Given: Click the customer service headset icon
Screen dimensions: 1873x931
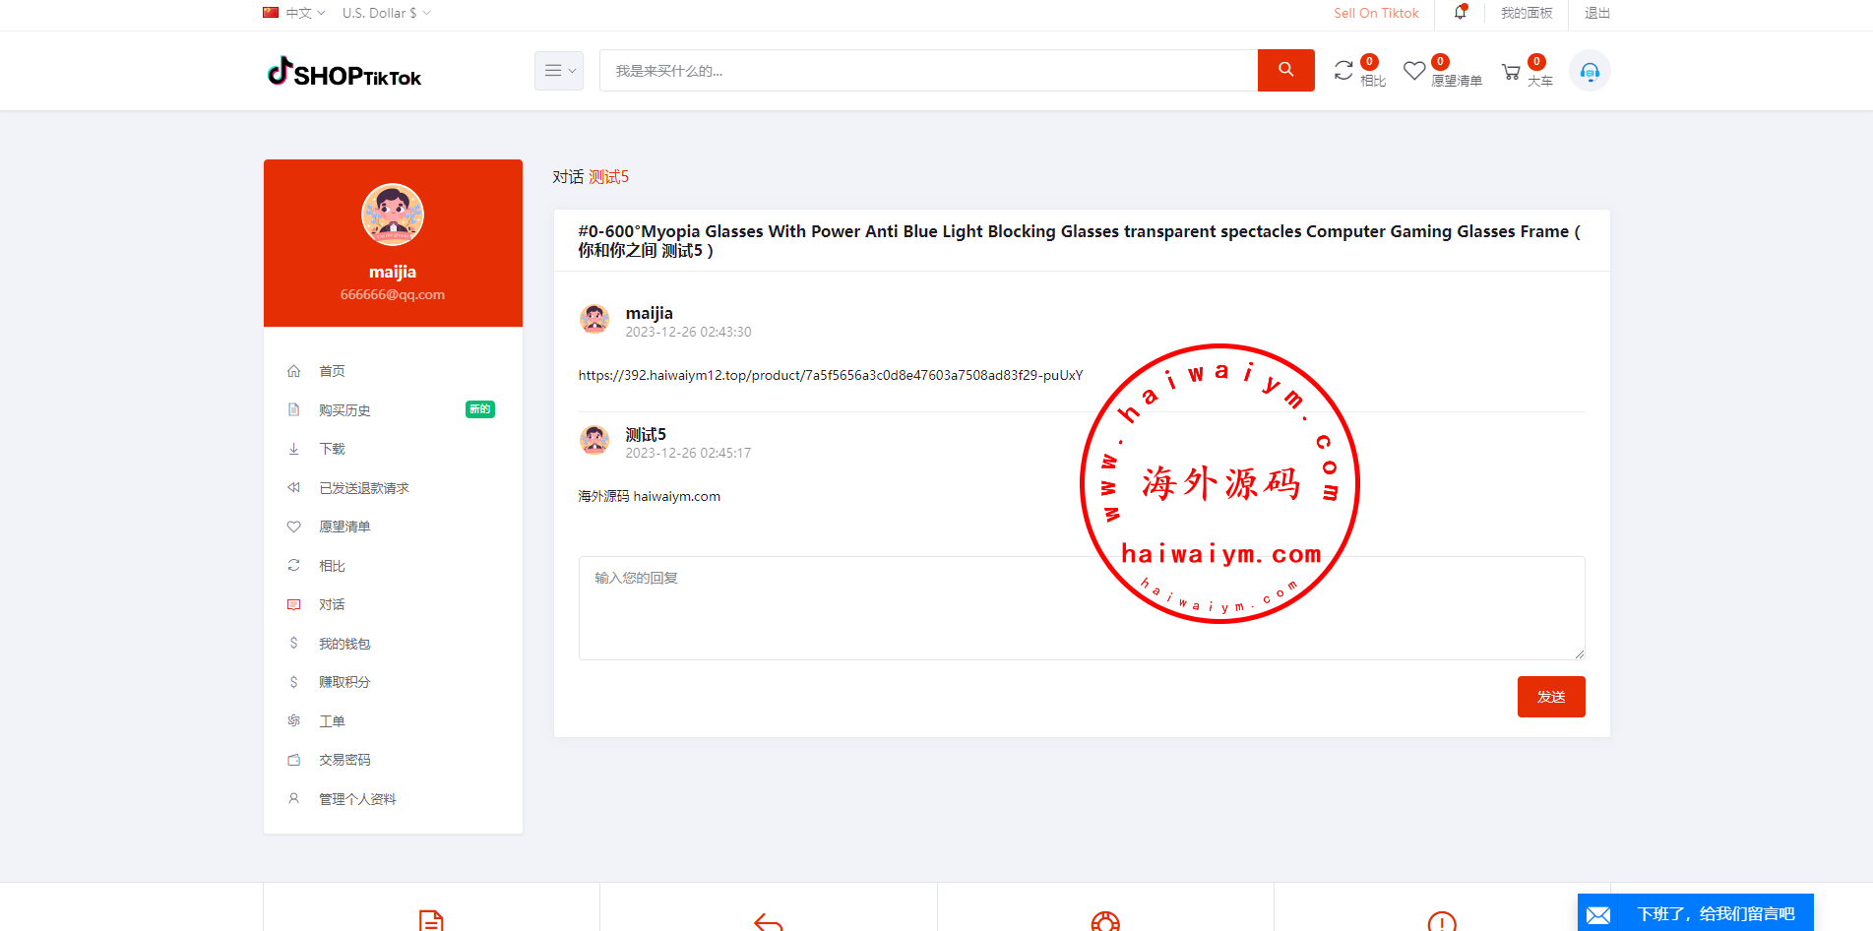Looking at the screenshot, I should point(1590,71).
